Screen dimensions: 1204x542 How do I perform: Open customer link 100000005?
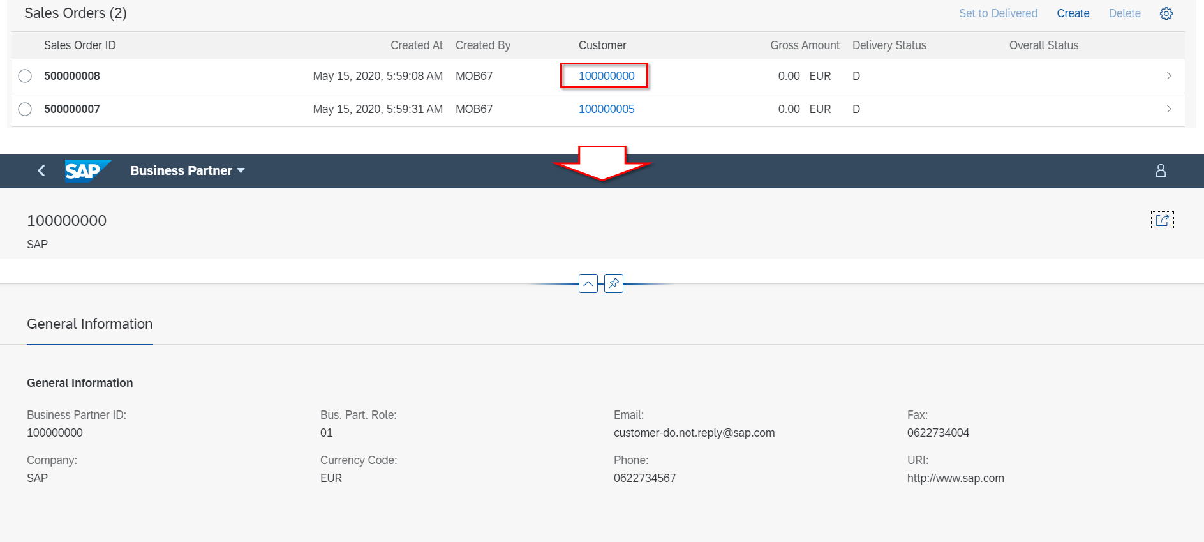pos(607,109)
